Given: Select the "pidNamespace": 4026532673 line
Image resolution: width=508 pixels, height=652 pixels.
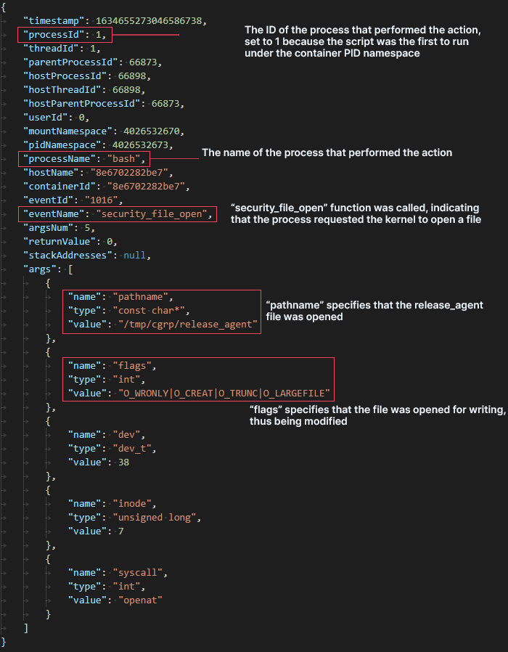Looking at the screenshot, I should click(x=98, y=144).
